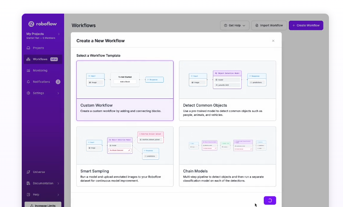Click the Workflows page heading
This screenshot has width=343, height=207.
pyautogui.click(x=84, y=25)
